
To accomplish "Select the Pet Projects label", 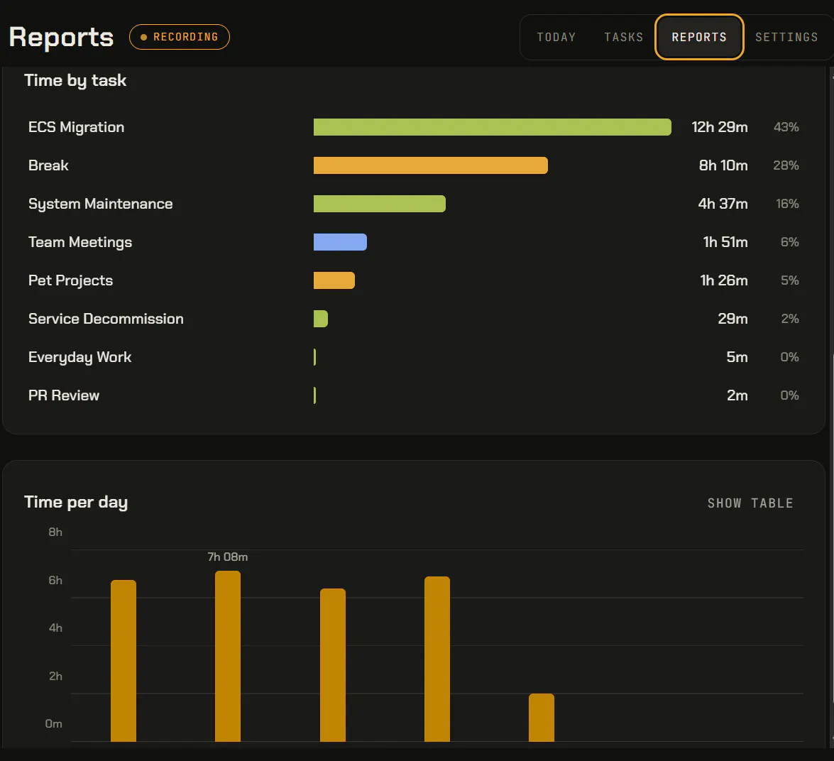I will point(71,281).
